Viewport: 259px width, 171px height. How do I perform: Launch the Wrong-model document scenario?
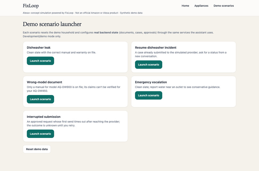coord(40,99)
